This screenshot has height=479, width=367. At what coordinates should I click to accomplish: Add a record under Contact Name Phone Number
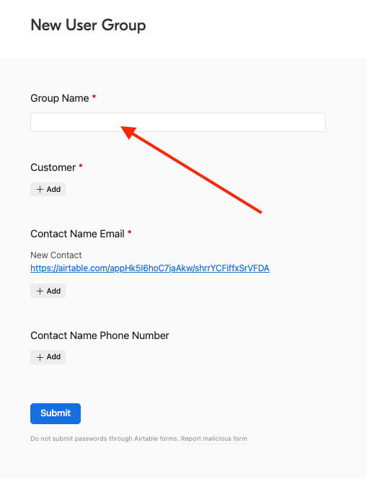pyautogui.click(x=48, y=357)
